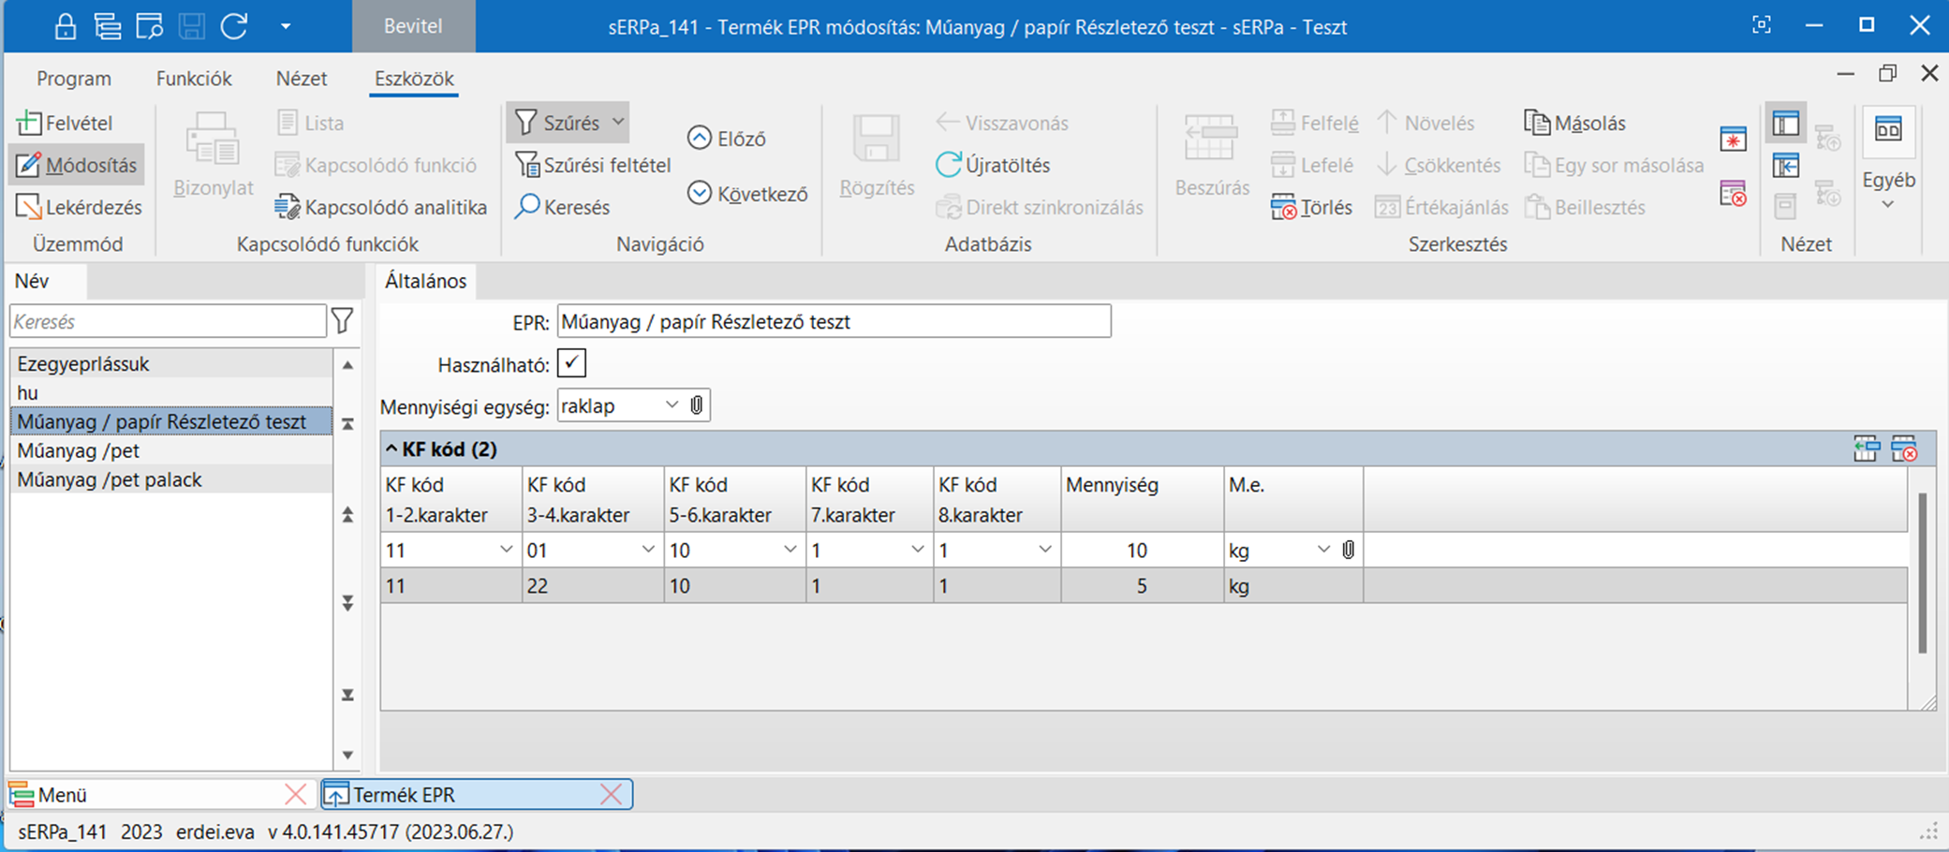Image resolution: width=1949 pixels, height=852 pixels.
Task: Activate Módosítás mode
Action: click(x=77, y=165)
